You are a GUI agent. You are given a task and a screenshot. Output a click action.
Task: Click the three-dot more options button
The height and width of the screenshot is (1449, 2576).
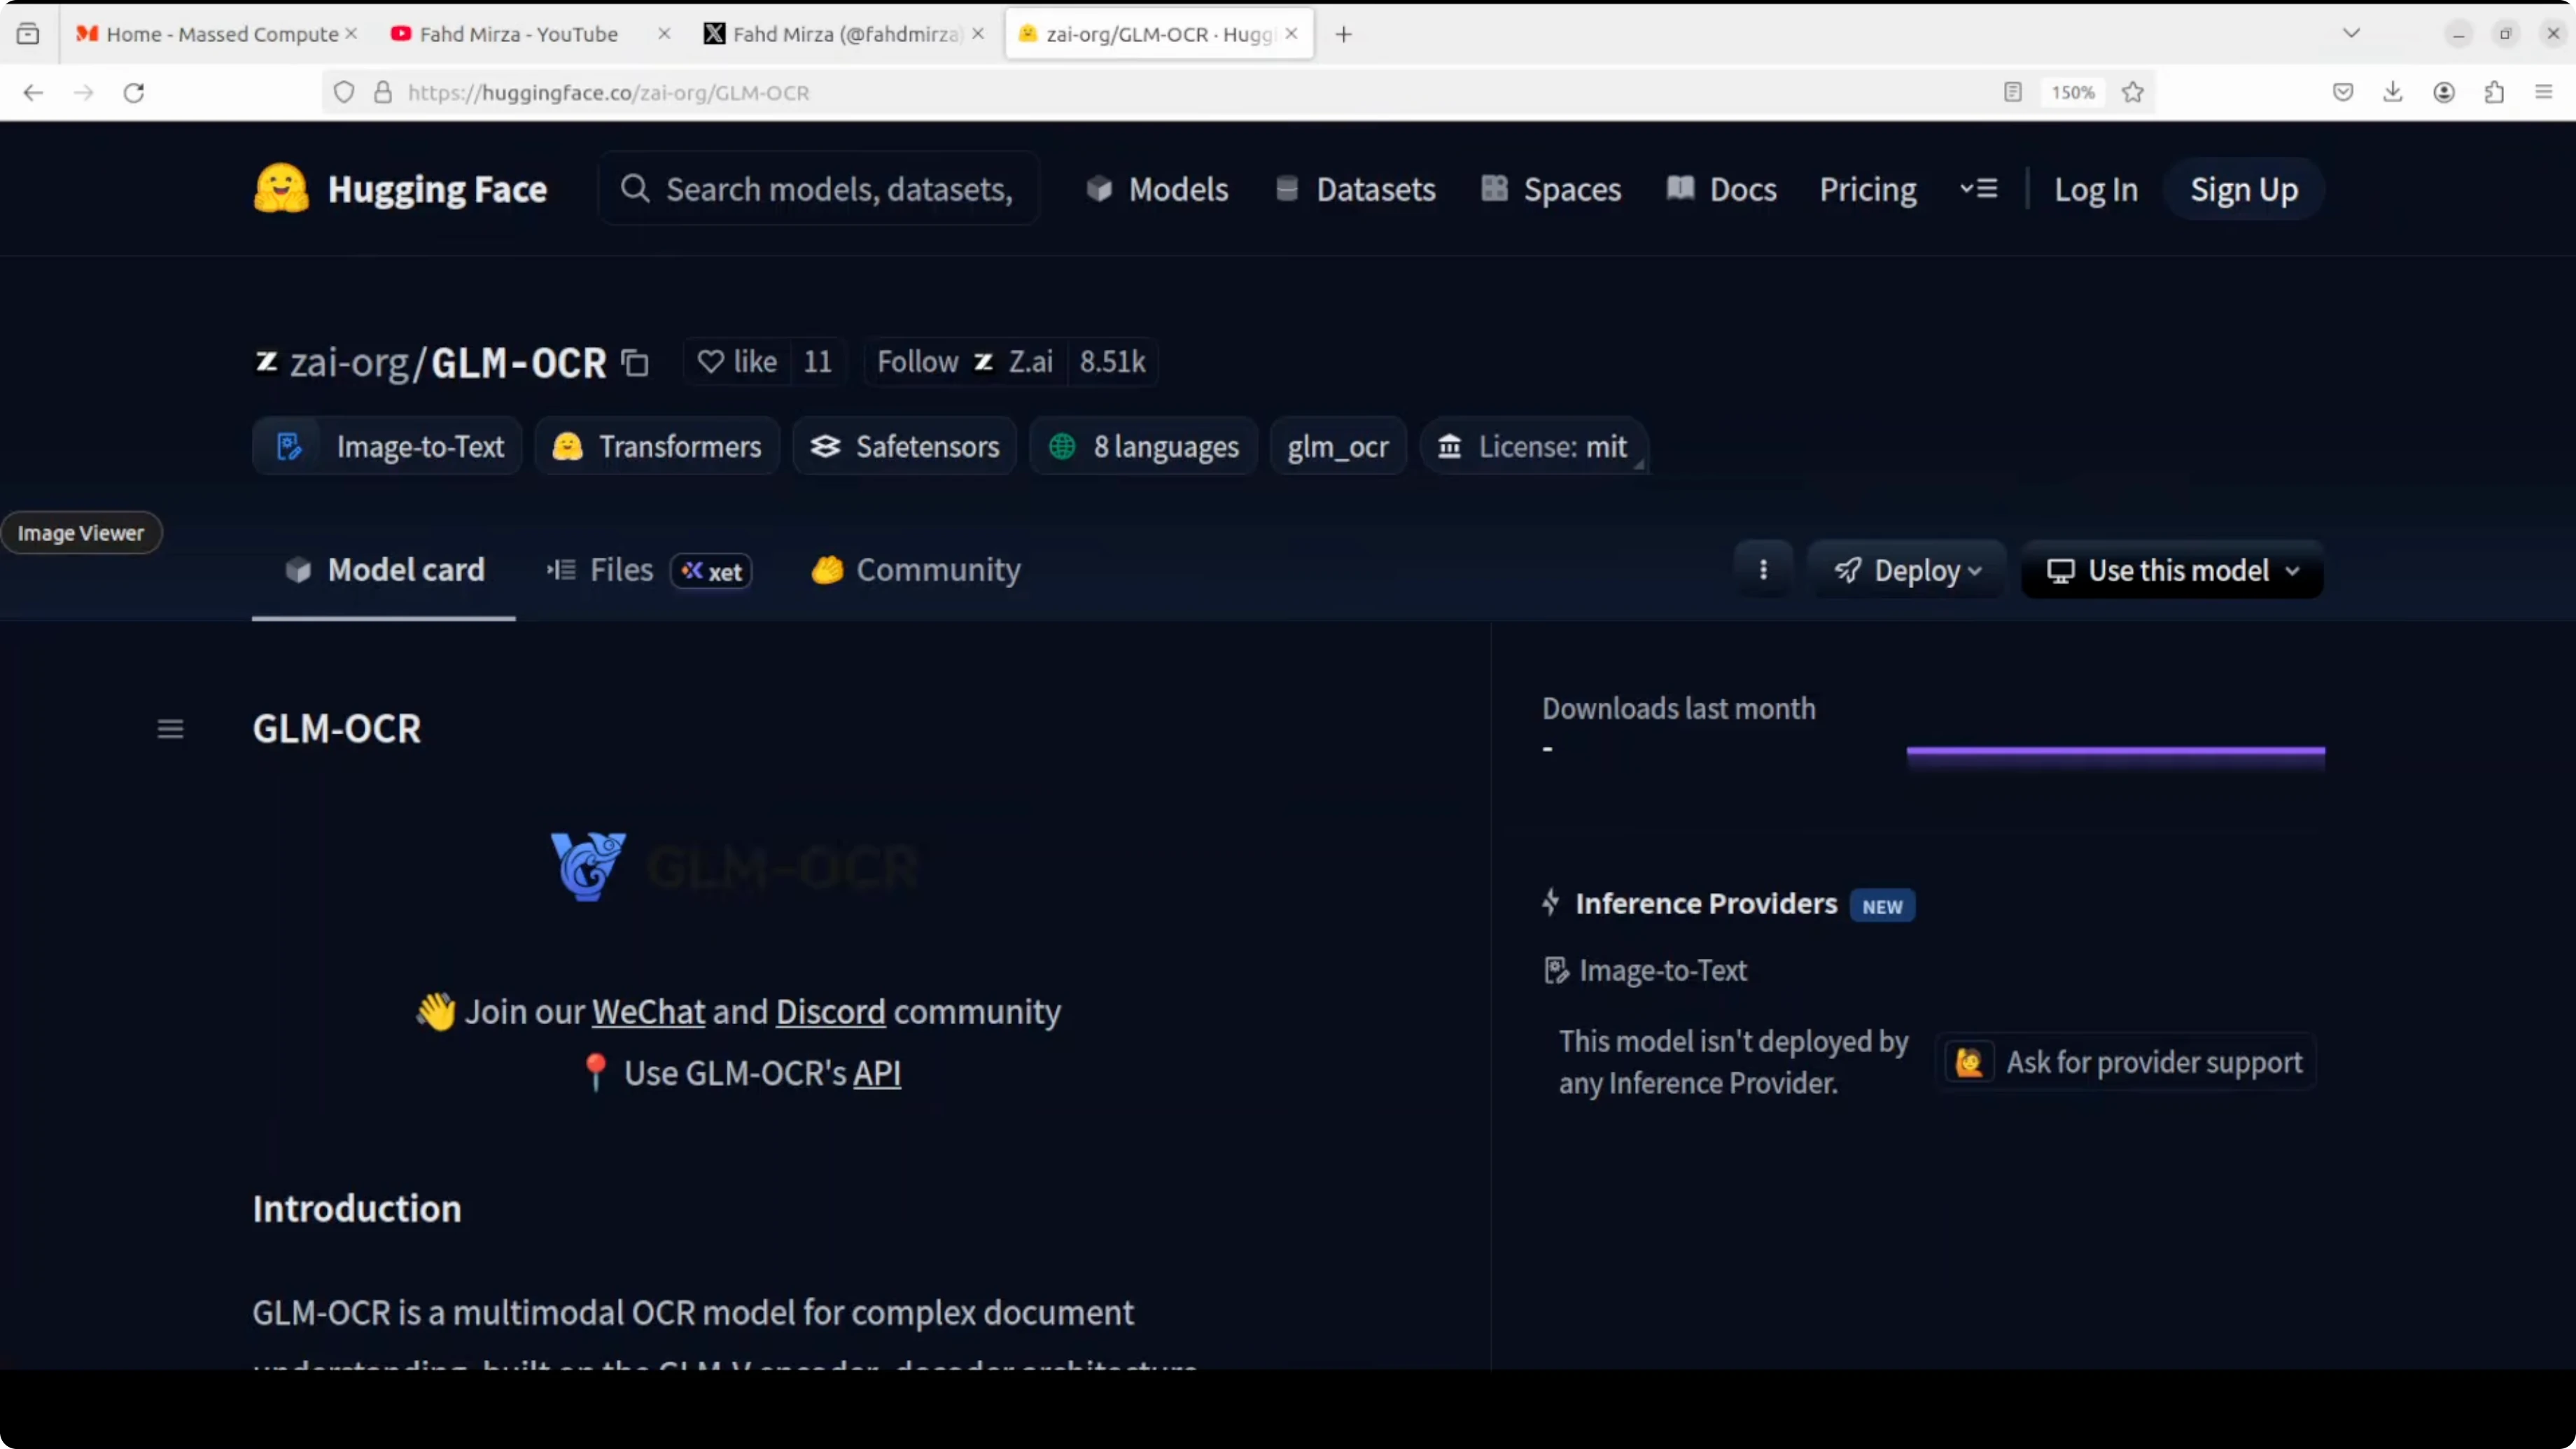pyautogui.click(x=1763, y=570)
